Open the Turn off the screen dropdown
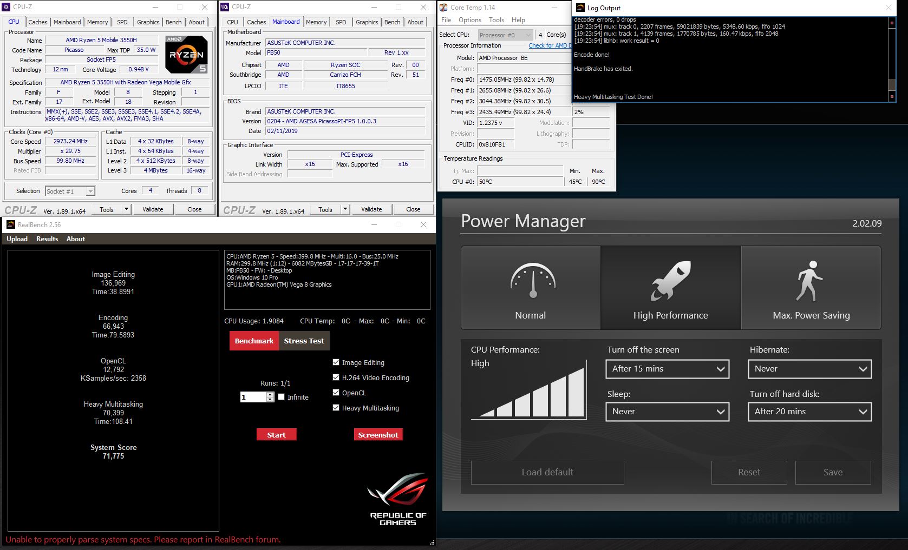Viewport: 908px width, 550px height. (667, 369)
